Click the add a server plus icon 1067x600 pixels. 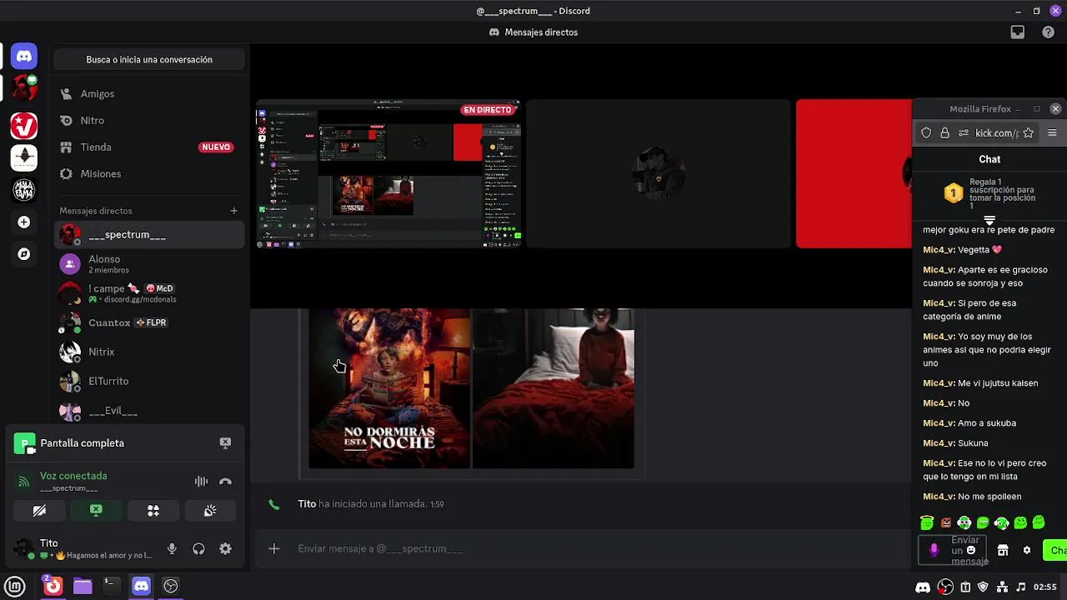coord(24,222)
